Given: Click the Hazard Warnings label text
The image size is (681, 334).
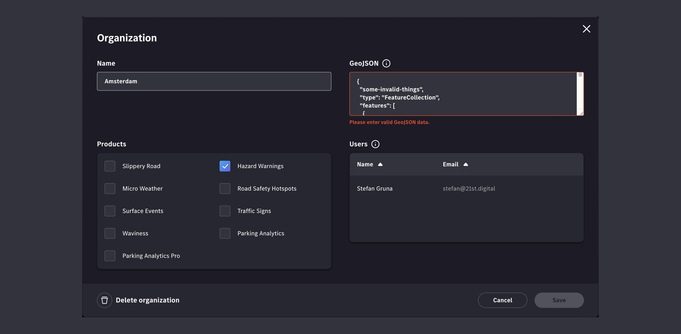Looking at the screenshot, I should [260, 166].
